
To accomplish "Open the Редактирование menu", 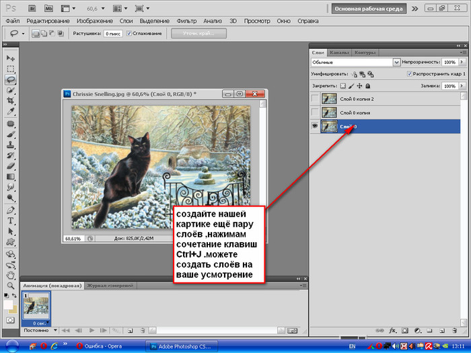I will click(48, 21).
